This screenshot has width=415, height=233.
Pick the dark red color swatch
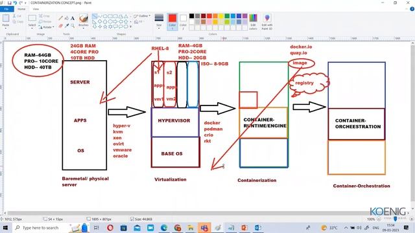coord(203,16)
